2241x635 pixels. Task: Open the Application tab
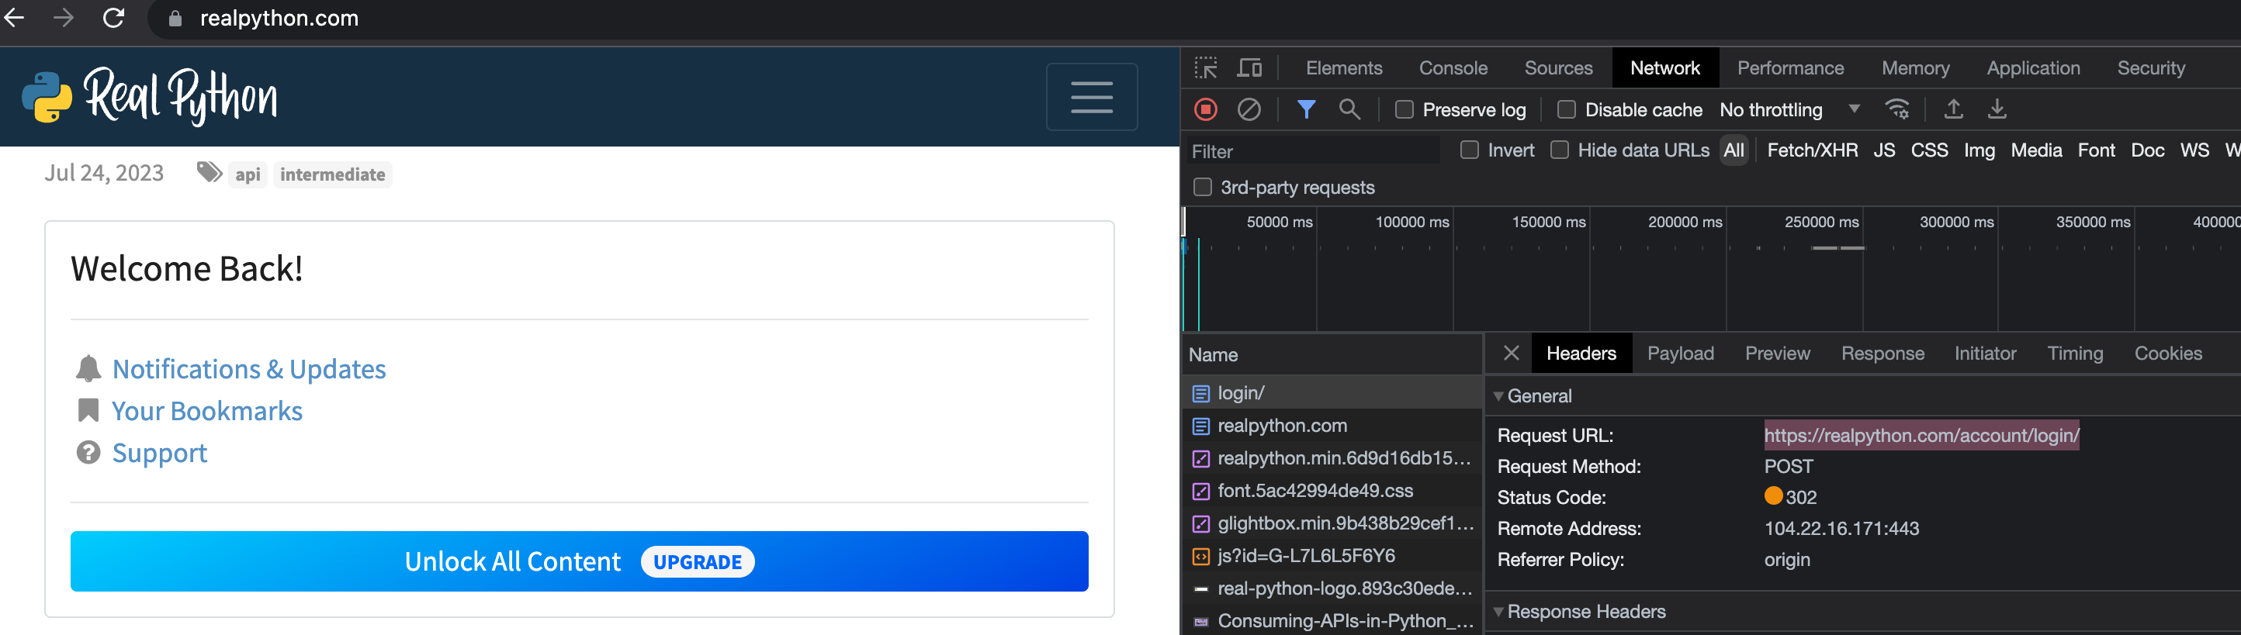(x=2033, y=67)
